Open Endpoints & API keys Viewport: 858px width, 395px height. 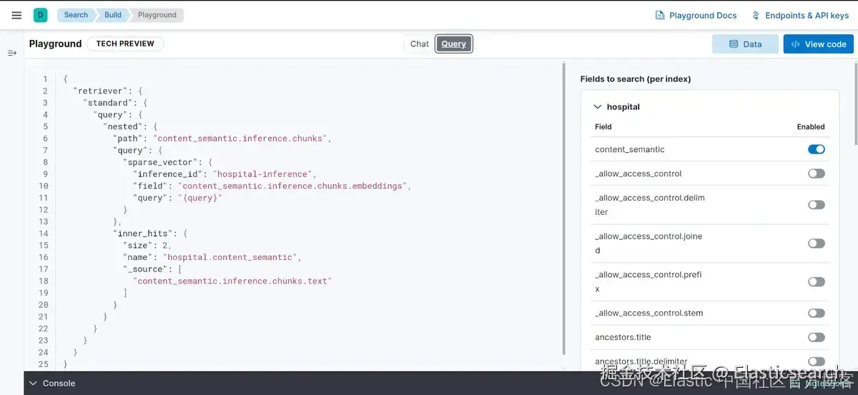807,16
